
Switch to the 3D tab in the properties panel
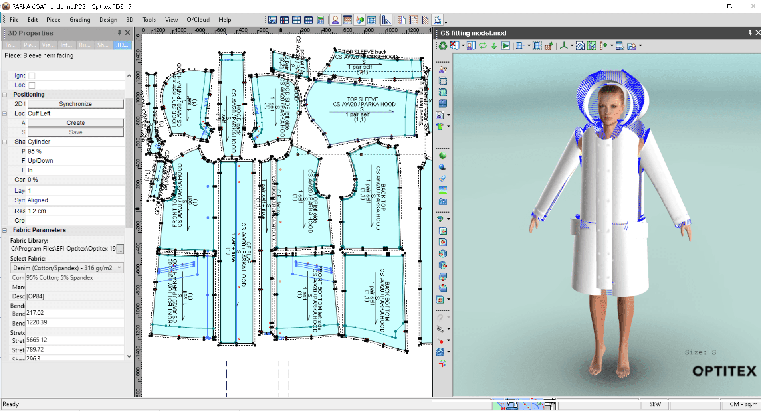[x=122, y=45]
